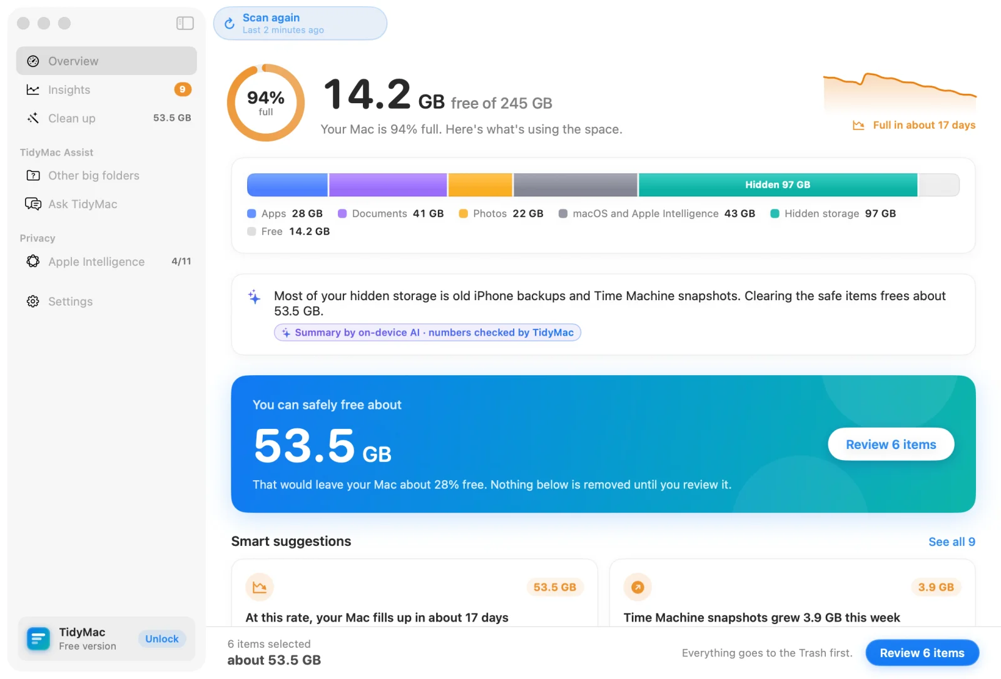Click the Free 14.2 GB legend entry

pyautogui.click(x=288, y=231)
